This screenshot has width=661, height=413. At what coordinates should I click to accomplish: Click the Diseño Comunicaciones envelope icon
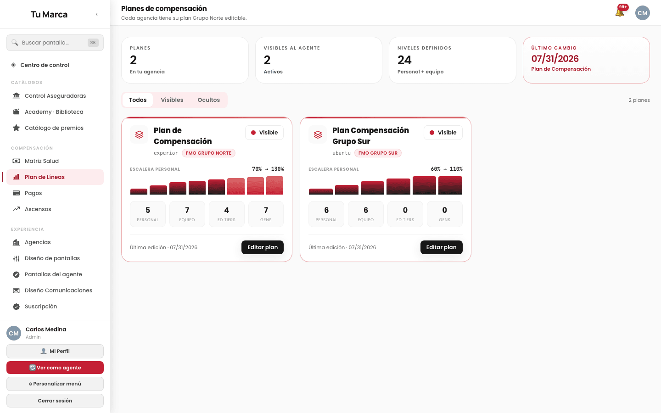pyautogui.click(x=17, y=290)
